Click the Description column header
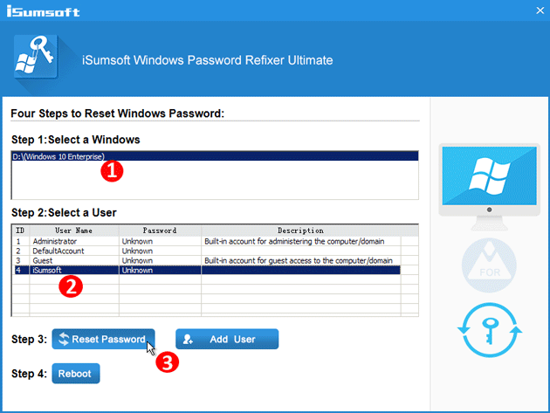This screenshot has width=550, height=413. (x=301, y=231)
